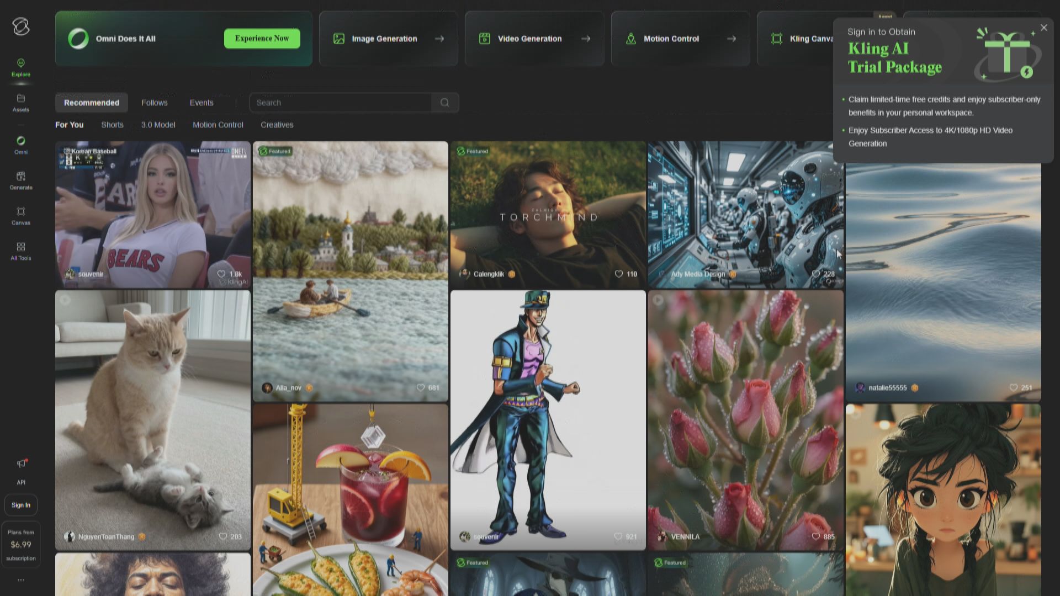Viewport: 1060px width, 596px height.
Task: Click the Kling AI logo icon
Action: click(x=21, y=26)
